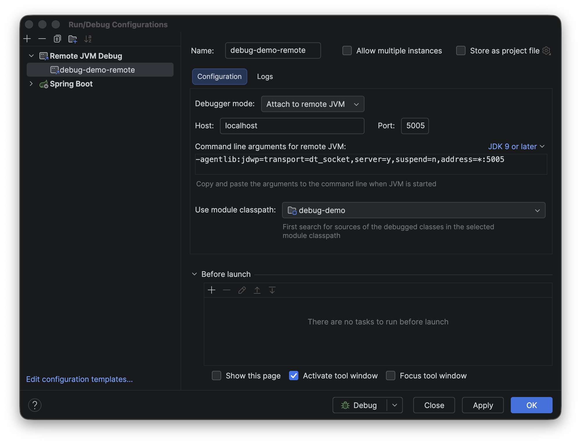Move Before launch task down

[272, 290]
